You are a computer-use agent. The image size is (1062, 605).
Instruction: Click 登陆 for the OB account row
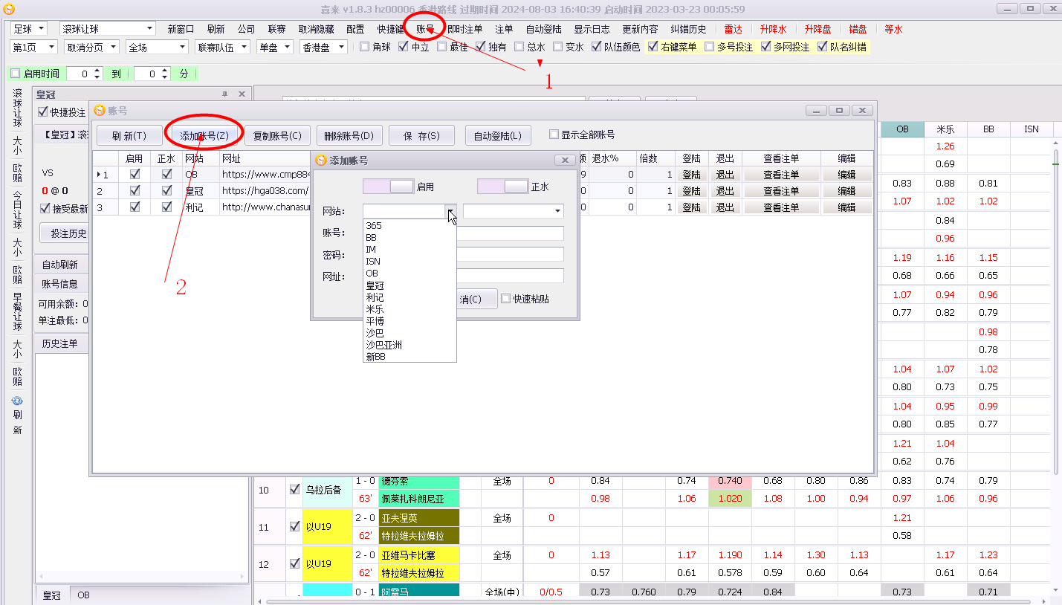point(691,175)
